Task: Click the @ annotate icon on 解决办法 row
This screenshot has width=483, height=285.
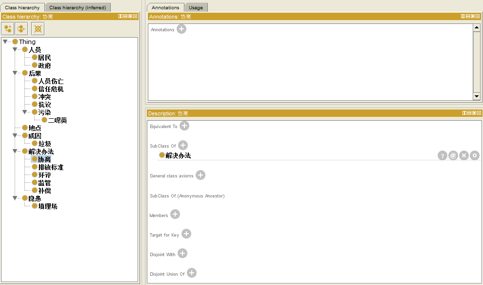Action: tap(453, 155)
